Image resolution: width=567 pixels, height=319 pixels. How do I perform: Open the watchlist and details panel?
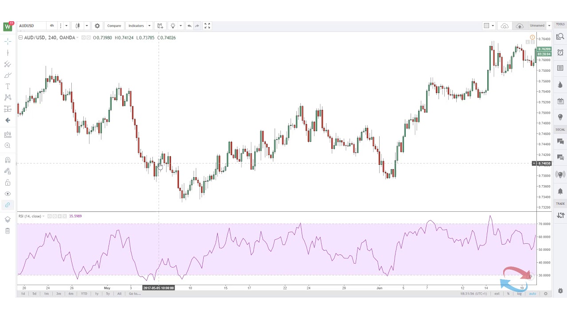pos(560,37)
